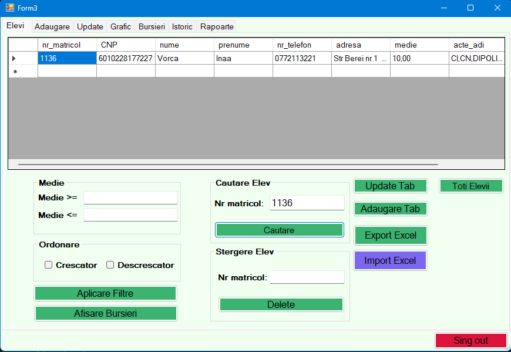Open the Rapoarte tab

tap(216, 26)
